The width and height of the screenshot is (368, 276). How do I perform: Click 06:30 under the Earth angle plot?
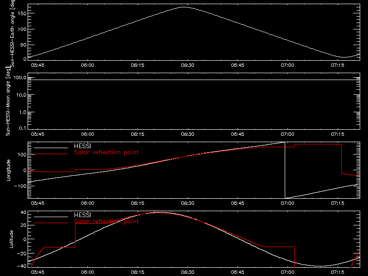coord(188,65)
